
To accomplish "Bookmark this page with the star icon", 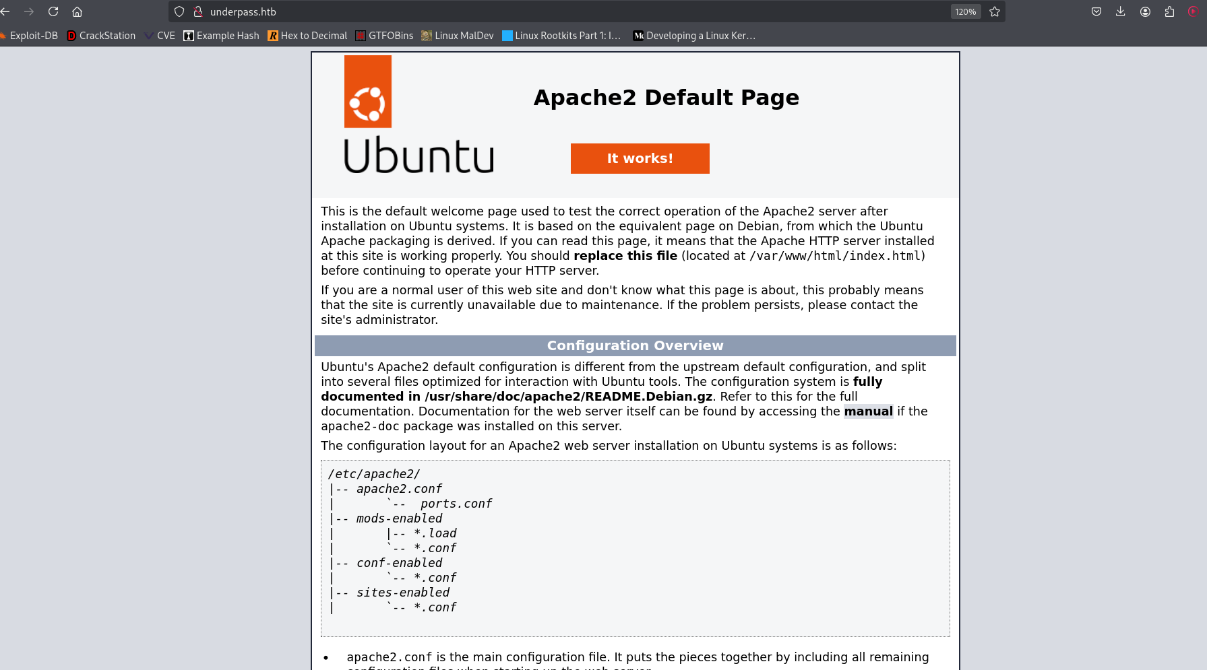I will click(995, 11).
